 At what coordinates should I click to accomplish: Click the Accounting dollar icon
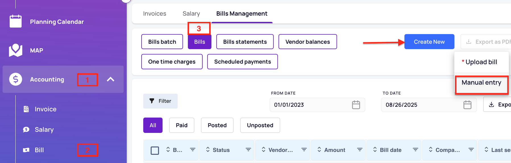(x=16, y=79)
